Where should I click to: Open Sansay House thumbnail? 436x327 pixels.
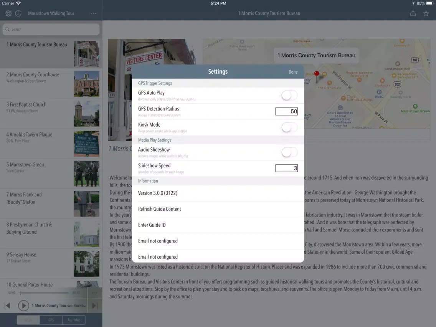(x=86, y=264)
